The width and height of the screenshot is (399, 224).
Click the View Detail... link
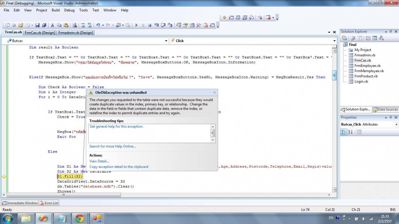tap(99, 161)
